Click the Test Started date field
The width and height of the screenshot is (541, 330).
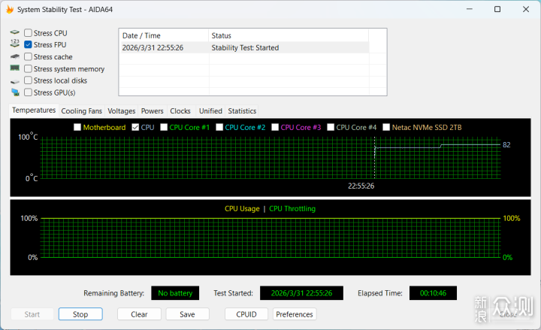pos(301,293)
